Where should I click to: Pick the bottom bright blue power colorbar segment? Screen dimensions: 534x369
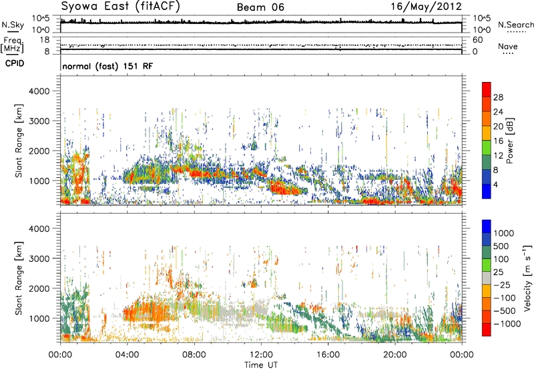pyautogui.click(x=487, y=191)
